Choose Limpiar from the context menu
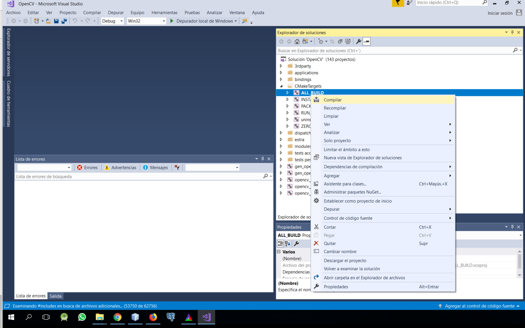The image size is (525, 328). pos(383,116)
